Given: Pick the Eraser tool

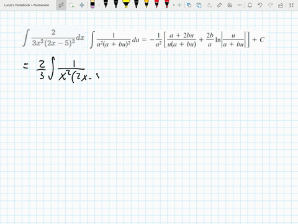Looking at the screenshot, I should click(x=93, y=4).
